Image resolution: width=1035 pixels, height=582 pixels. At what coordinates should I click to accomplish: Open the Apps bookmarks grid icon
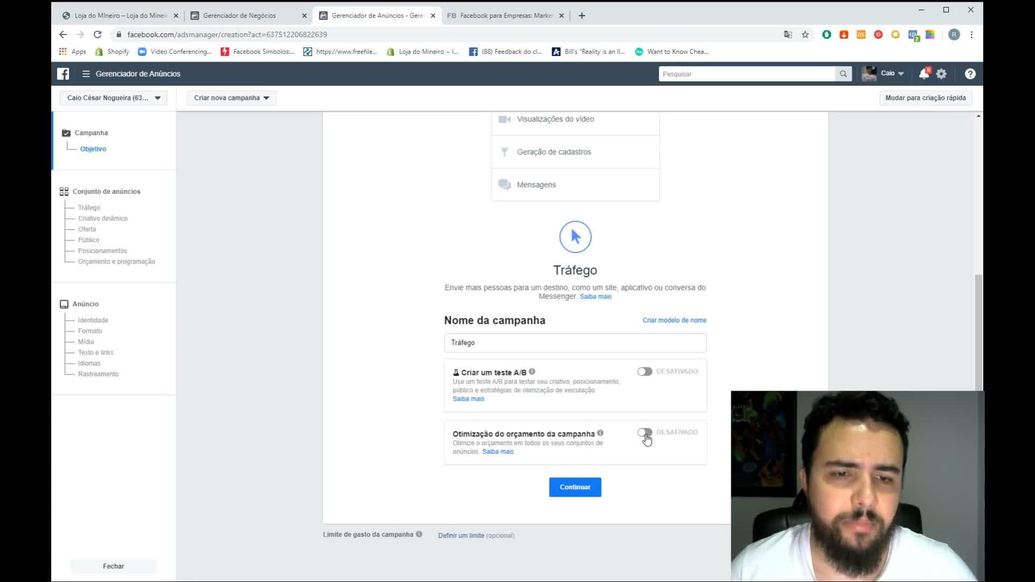coord(63,52)
